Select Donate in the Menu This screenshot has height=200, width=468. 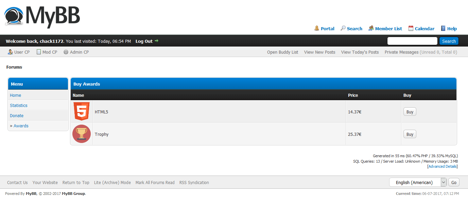17,116
